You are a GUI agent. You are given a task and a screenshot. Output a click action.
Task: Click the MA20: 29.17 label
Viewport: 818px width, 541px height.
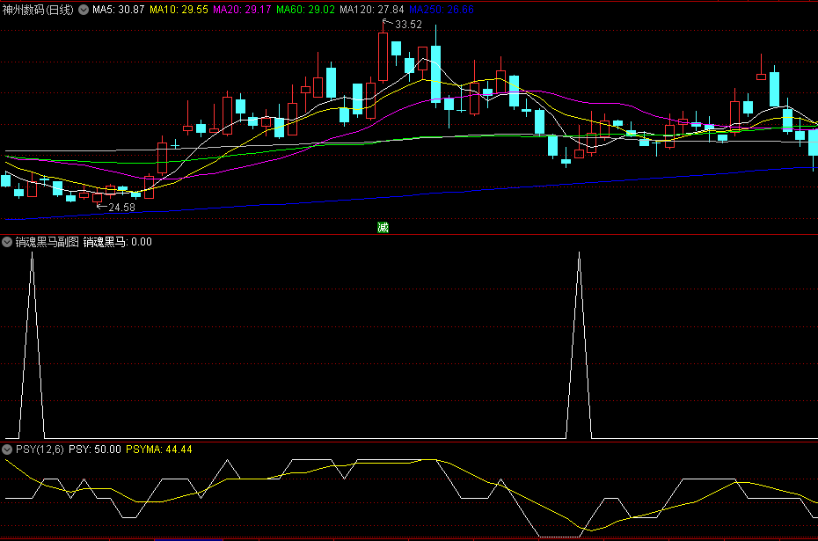(242, 10)
